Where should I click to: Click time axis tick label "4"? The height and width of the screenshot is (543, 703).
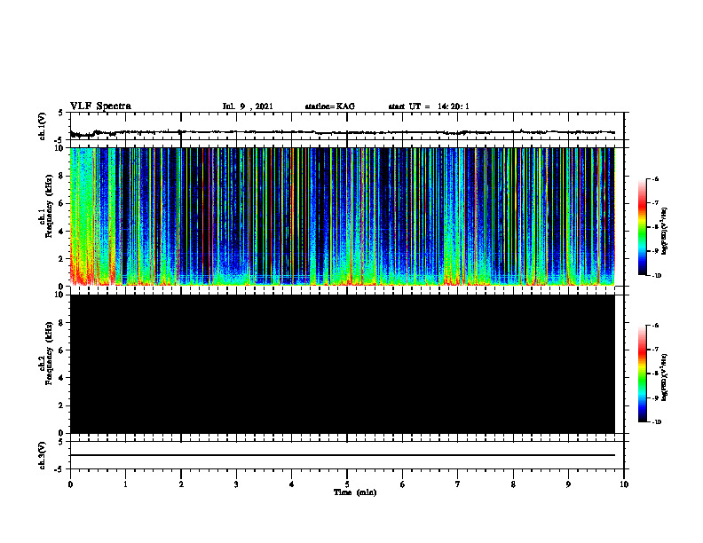pos(292,484)
